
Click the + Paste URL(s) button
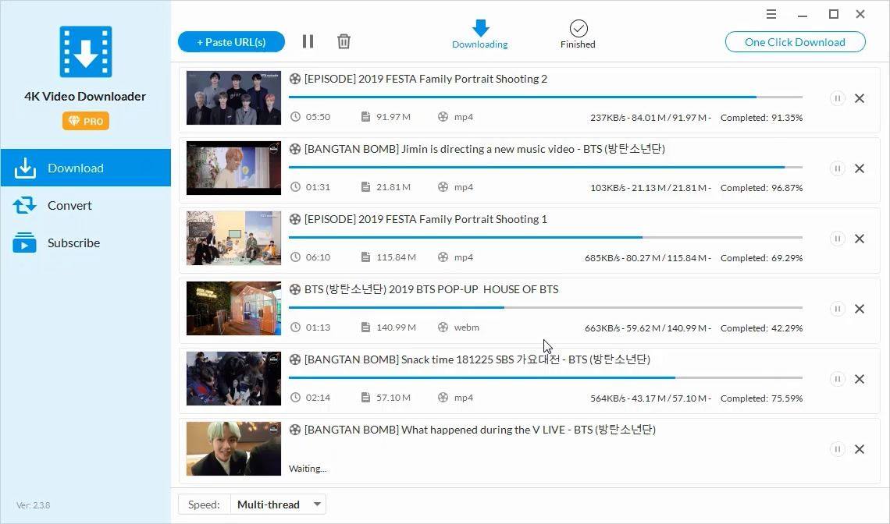(231, 42)
